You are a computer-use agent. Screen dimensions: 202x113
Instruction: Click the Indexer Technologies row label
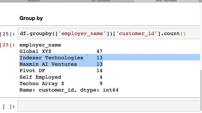pyautogui.click(x=51, y=58)
